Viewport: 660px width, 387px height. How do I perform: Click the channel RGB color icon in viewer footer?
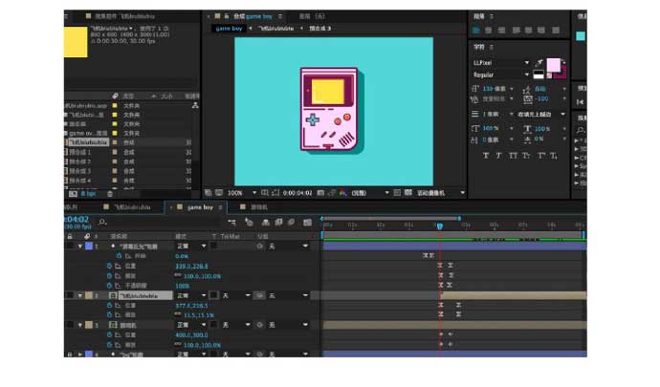coord(343,193)
